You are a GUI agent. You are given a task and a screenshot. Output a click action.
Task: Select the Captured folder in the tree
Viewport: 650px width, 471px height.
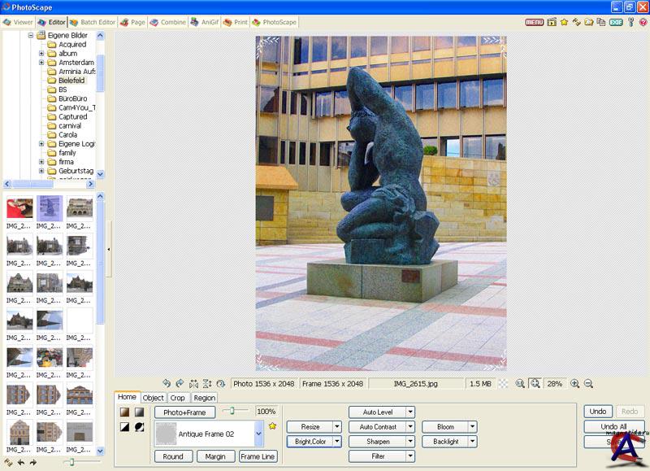point(72,116)
